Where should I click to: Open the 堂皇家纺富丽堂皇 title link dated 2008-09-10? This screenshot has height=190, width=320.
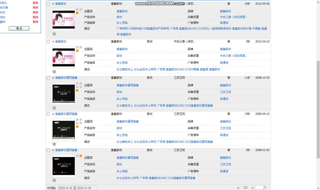[66, 114]
